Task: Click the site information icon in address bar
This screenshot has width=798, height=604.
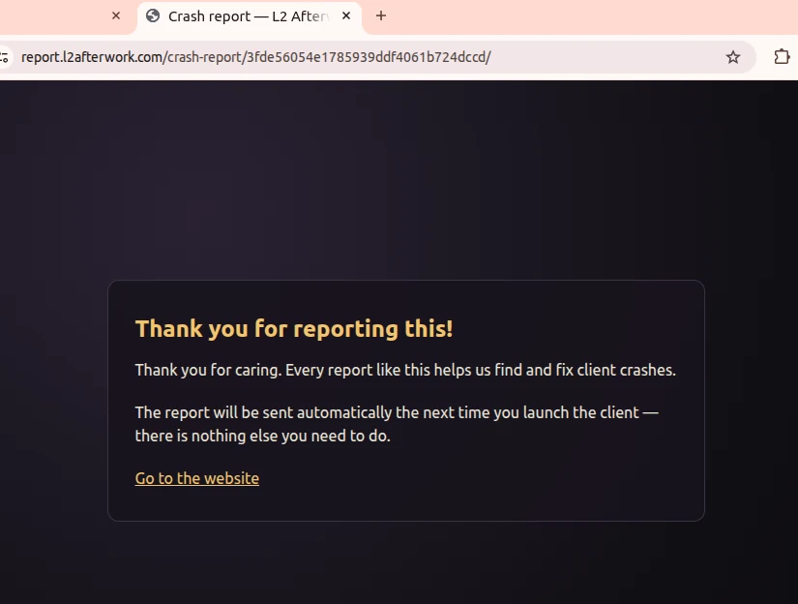Action: pyautogui.click(x=4, y=57)
